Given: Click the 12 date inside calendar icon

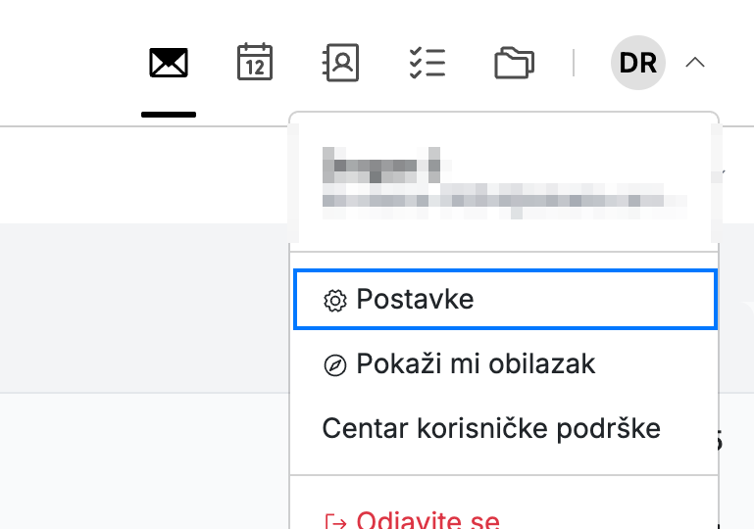Looking at the screenshot, I should pos(255,68).
